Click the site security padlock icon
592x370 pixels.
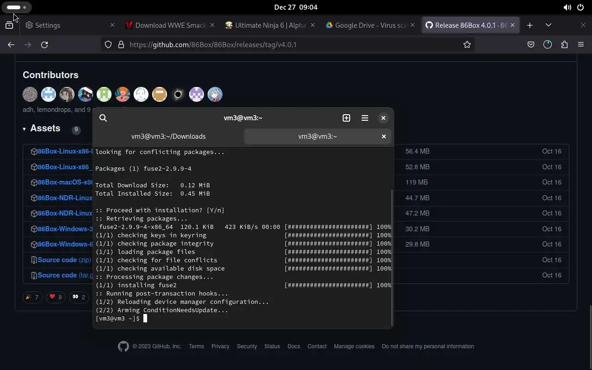pyautogui.click(x=121, y=45)
